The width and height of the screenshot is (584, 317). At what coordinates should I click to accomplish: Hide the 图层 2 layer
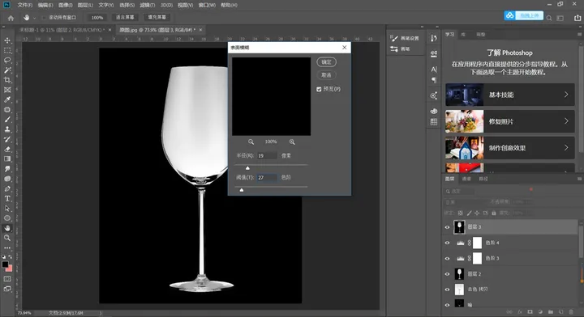pyautogui.click(x=447, y=274)
